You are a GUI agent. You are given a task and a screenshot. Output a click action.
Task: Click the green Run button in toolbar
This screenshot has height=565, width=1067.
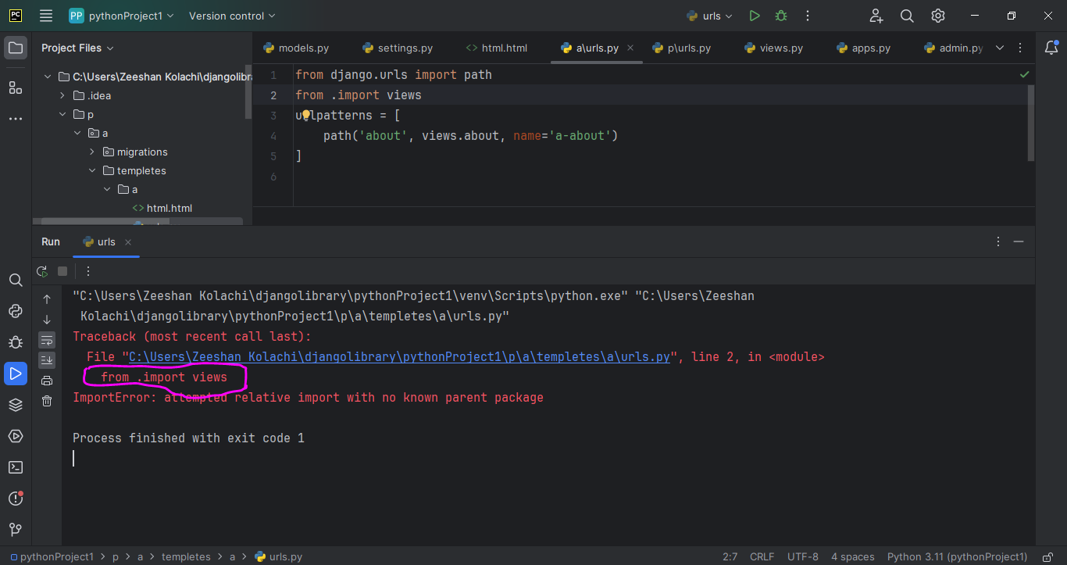pyautogui.click(x=754, y=16)
